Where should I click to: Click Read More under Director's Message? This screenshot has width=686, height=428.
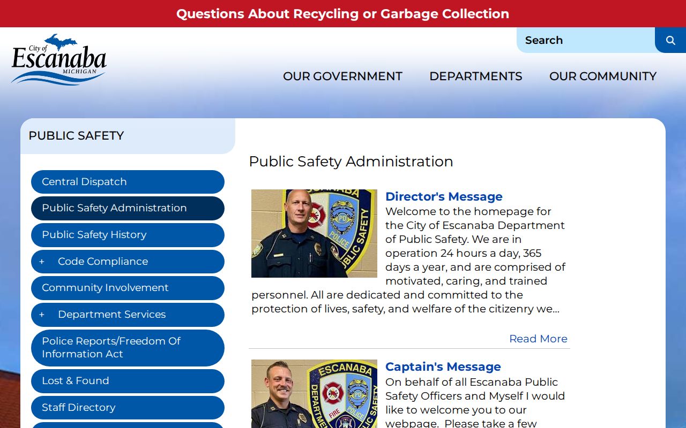point(538,339)
